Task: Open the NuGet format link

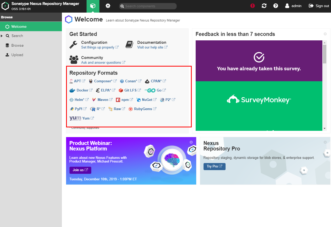Action: pyautogui.click(x=149, y=100)
